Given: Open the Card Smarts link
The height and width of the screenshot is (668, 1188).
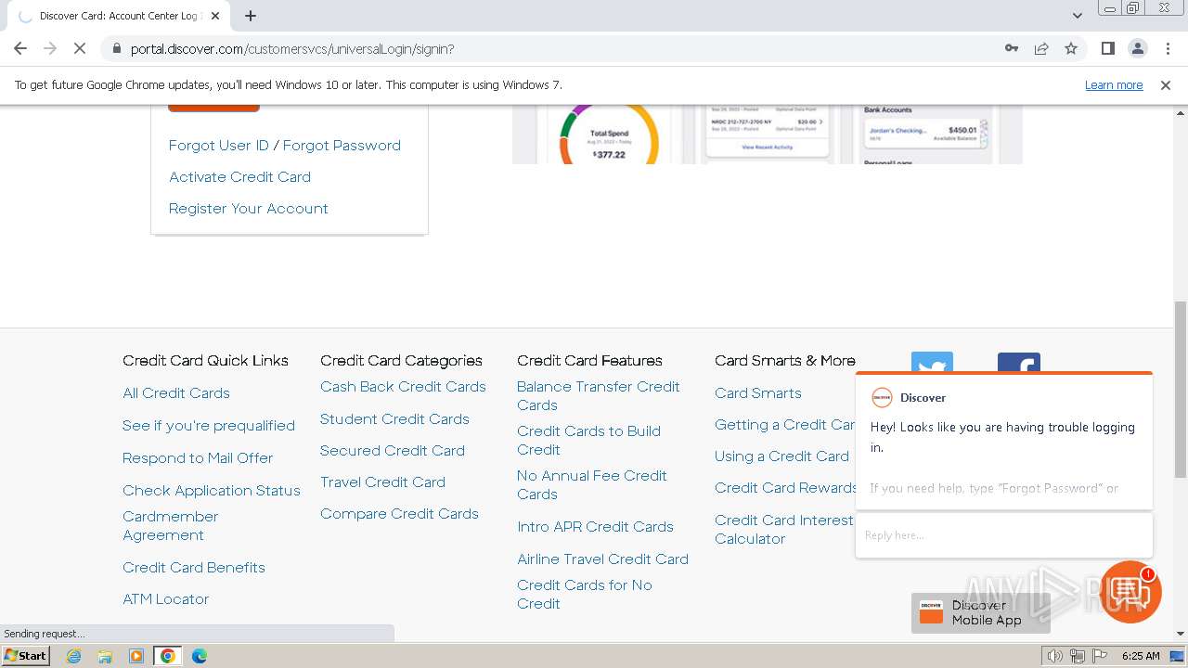Looking at the screenshot, I should tap(758, 393).
